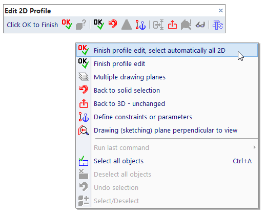Click the gray triangle toolbar icon
Screen dimensions: 266x216
pos(127,25)
